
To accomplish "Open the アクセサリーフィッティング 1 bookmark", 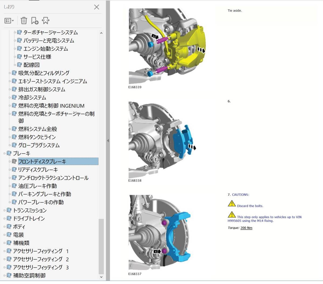I will click(x=41, y=251).
